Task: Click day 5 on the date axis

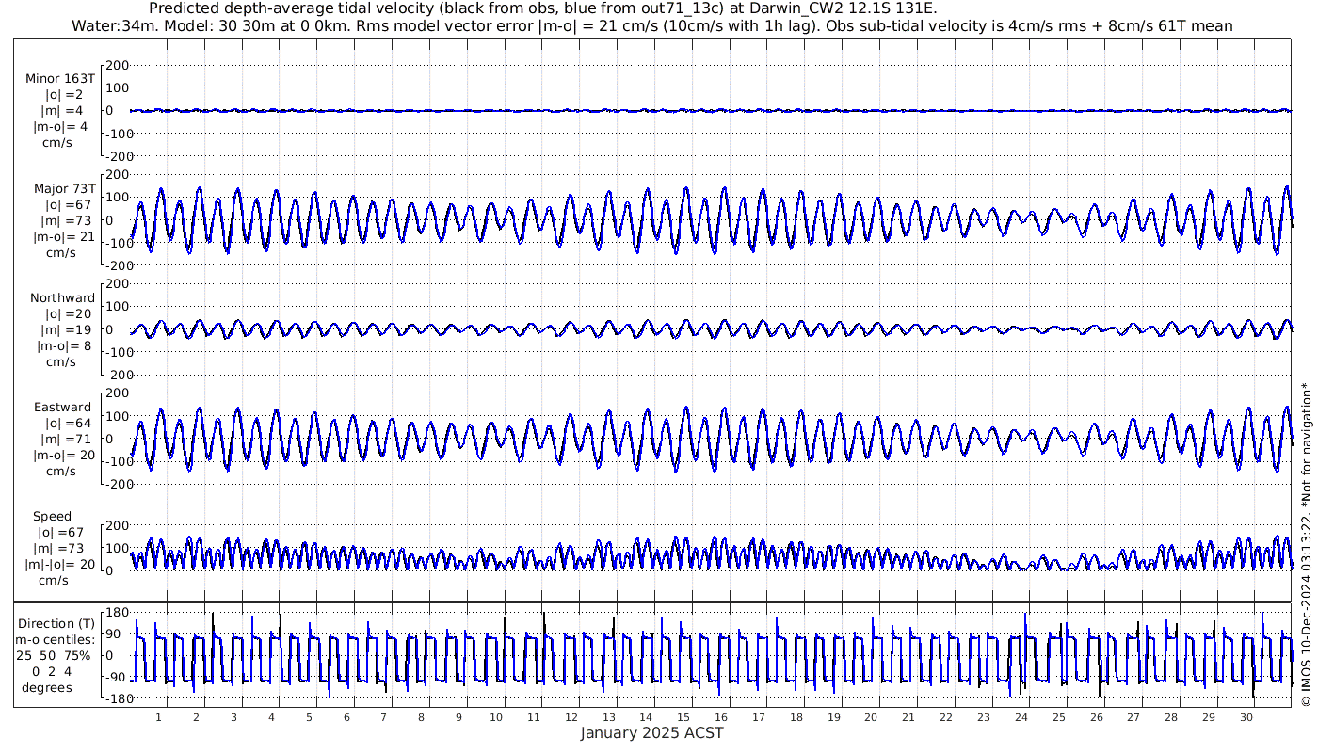Action: [309, 718]
